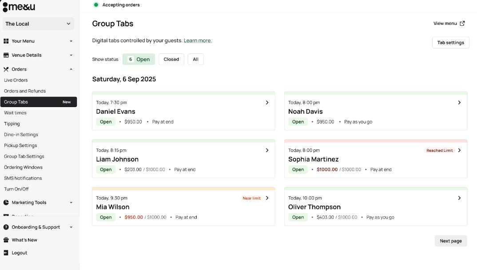The width and height of the screenshot is (477, 270).
Task: Click the me&u logo
Action: click(19, 7)
